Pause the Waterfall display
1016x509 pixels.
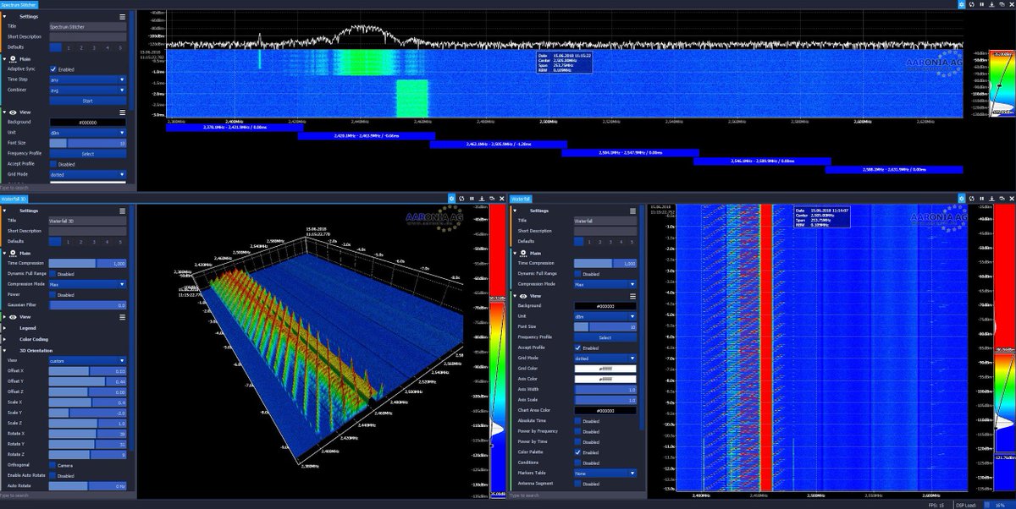click(x=982, y=198)
